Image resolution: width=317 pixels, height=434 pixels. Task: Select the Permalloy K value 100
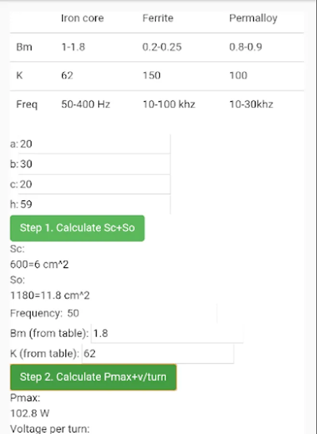pyautogui.click(x=238, y=76)
